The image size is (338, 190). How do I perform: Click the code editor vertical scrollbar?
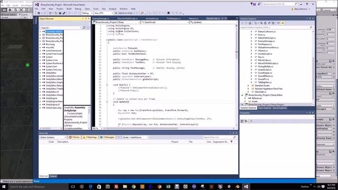coord(237,75)
